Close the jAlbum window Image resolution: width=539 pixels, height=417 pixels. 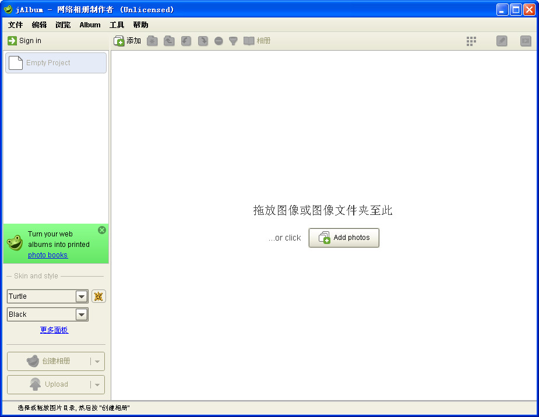[x=529, y=10]
